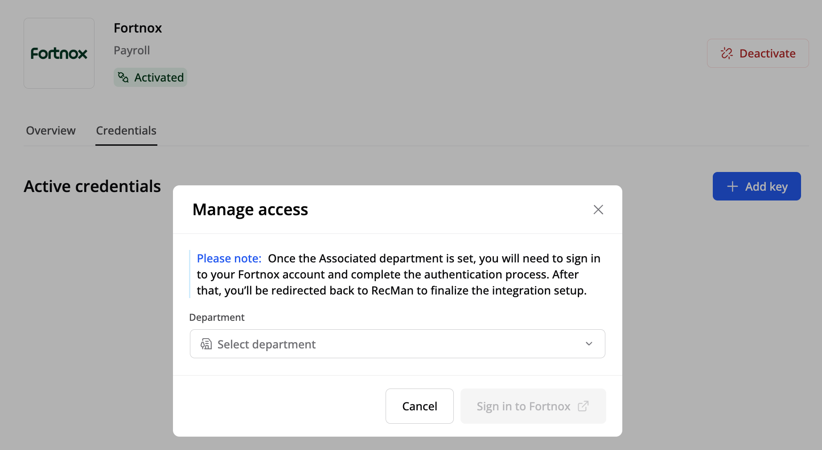This screenshot has height=450, width=822.
Task: Click the plus icon on Add key
Action: (732, 187)
